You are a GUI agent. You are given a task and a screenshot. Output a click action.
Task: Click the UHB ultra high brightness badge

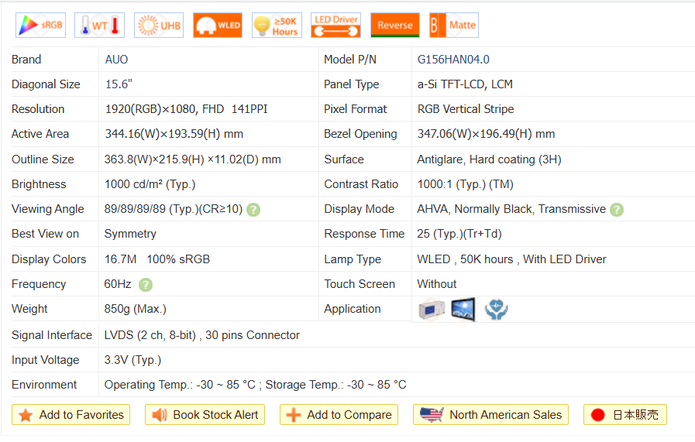coord(159,26)
